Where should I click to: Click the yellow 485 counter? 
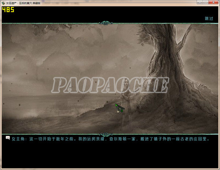[8, 10]
